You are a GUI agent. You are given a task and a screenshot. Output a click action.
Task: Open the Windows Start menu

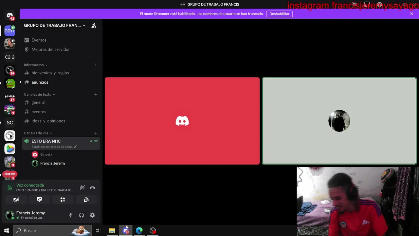[x=6, y=230]
